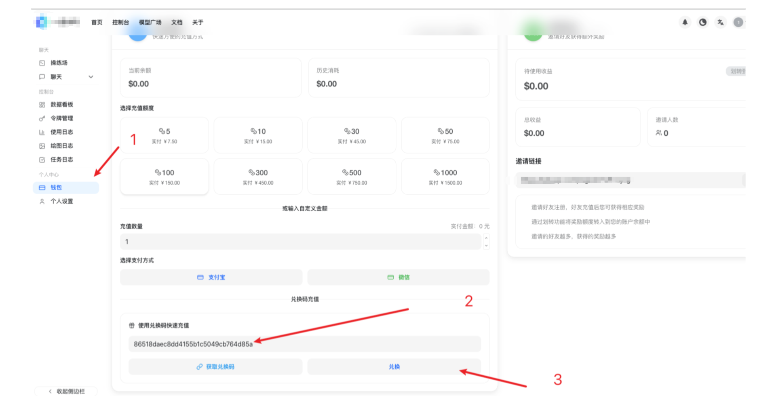Click the 获取兑换码 link button

click(x=215, y=367)
